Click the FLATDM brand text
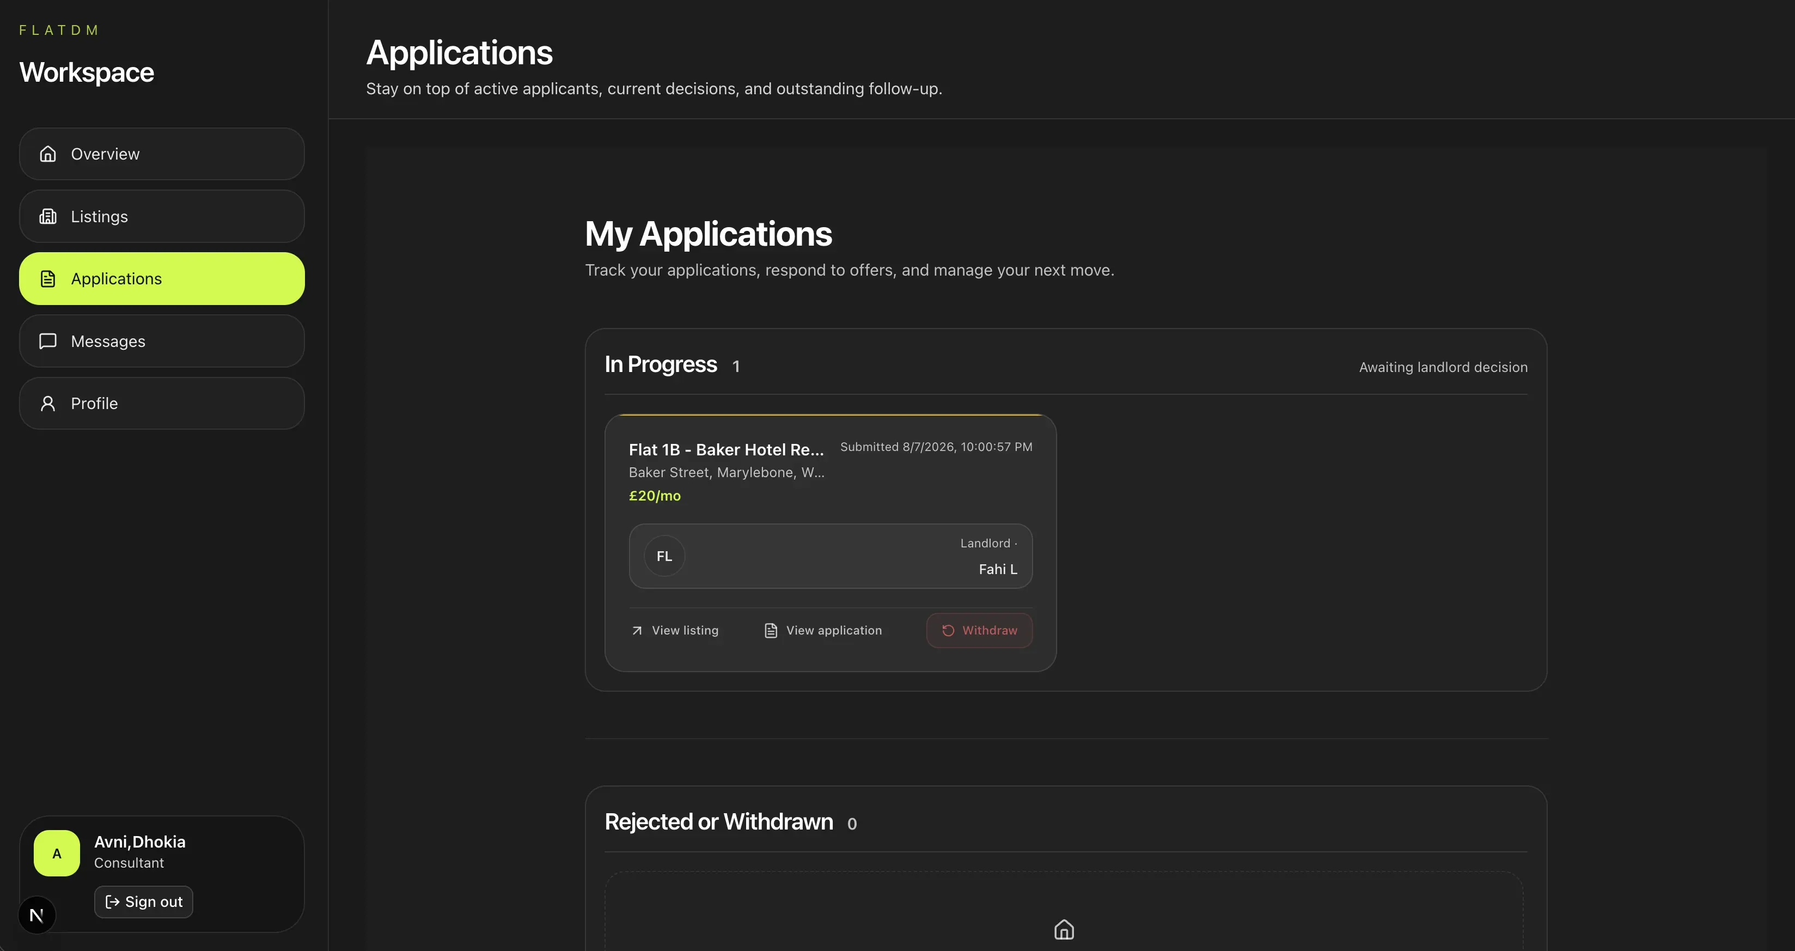Image resolution: width=1795 pixels, height=951 pixels. tap(59, 30)
